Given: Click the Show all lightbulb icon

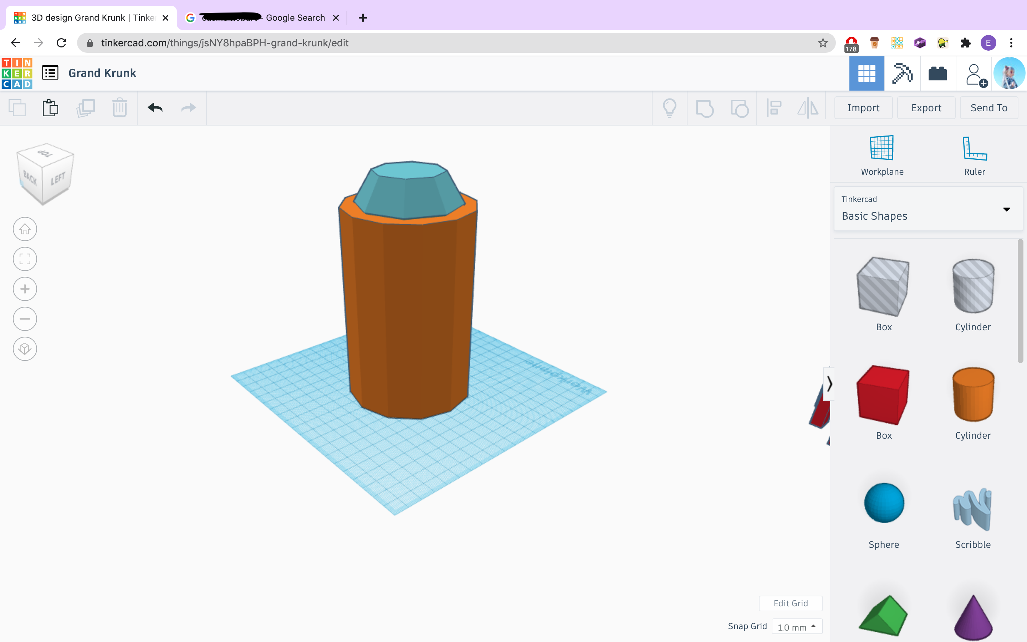Looking at the screenshot, I should pyautogui.click(x=669, y=108).
